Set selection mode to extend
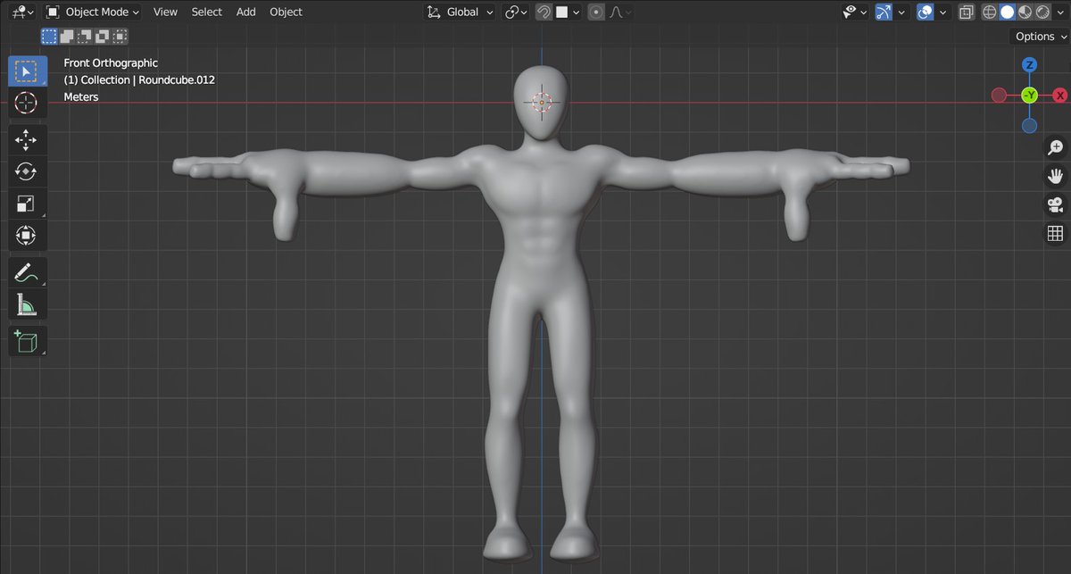Image resolution: width=1071 pixels, height=574 pixels. tap(67, 37)
